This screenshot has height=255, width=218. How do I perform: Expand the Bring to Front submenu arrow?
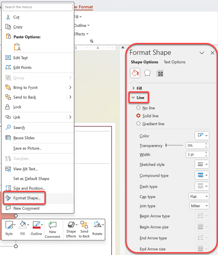(70, 87)
